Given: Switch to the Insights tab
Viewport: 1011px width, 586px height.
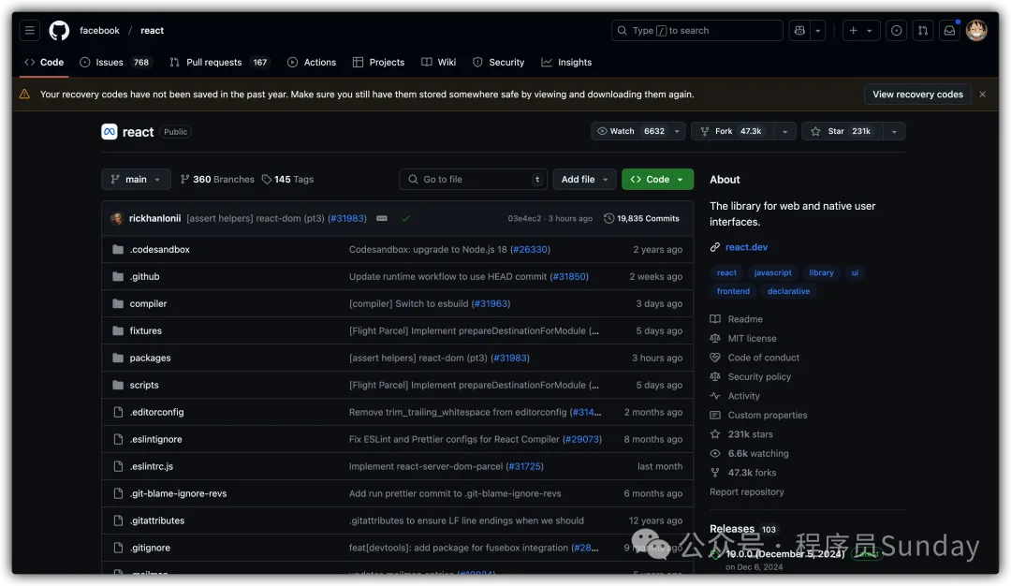Looking at the screenshot, I should (566, 63).
